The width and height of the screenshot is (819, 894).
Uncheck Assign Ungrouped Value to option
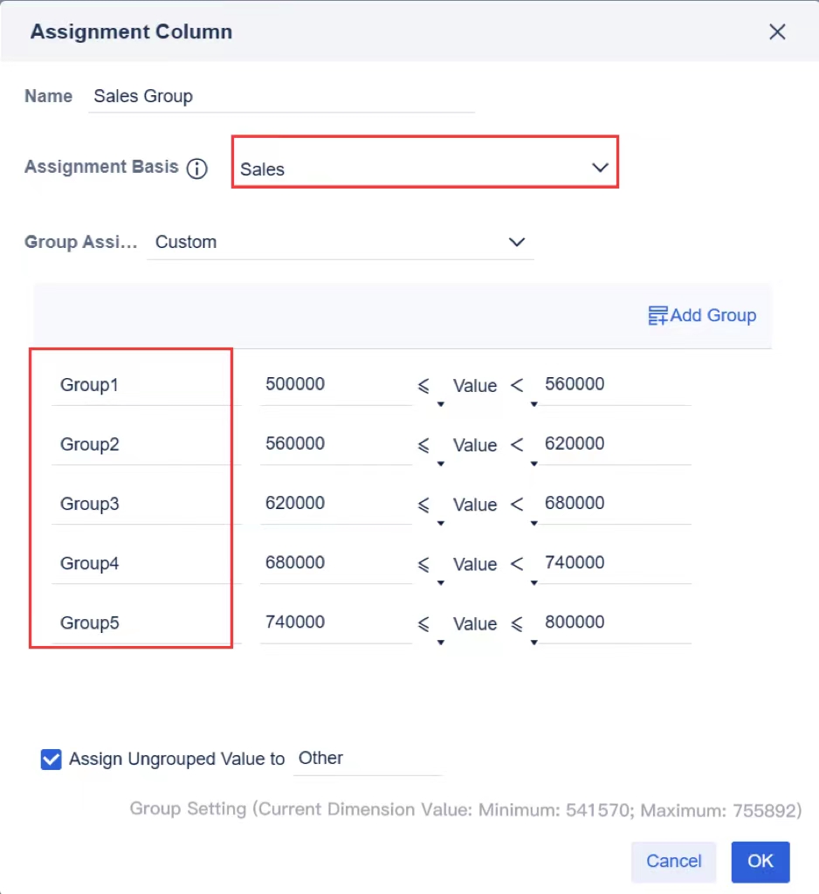51,759
